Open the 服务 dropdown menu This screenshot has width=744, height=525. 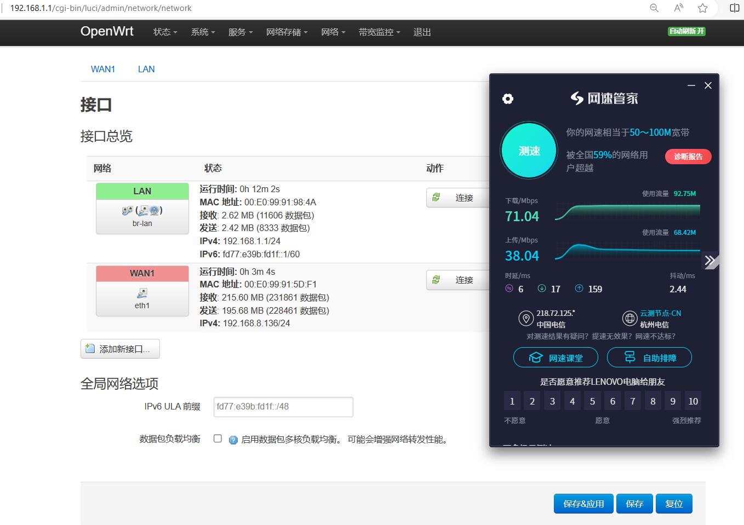click(241, 32)
